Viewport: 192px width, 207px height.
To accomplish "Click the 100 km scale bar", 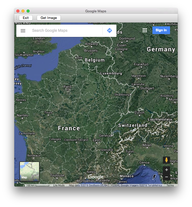I will point(38,185).
